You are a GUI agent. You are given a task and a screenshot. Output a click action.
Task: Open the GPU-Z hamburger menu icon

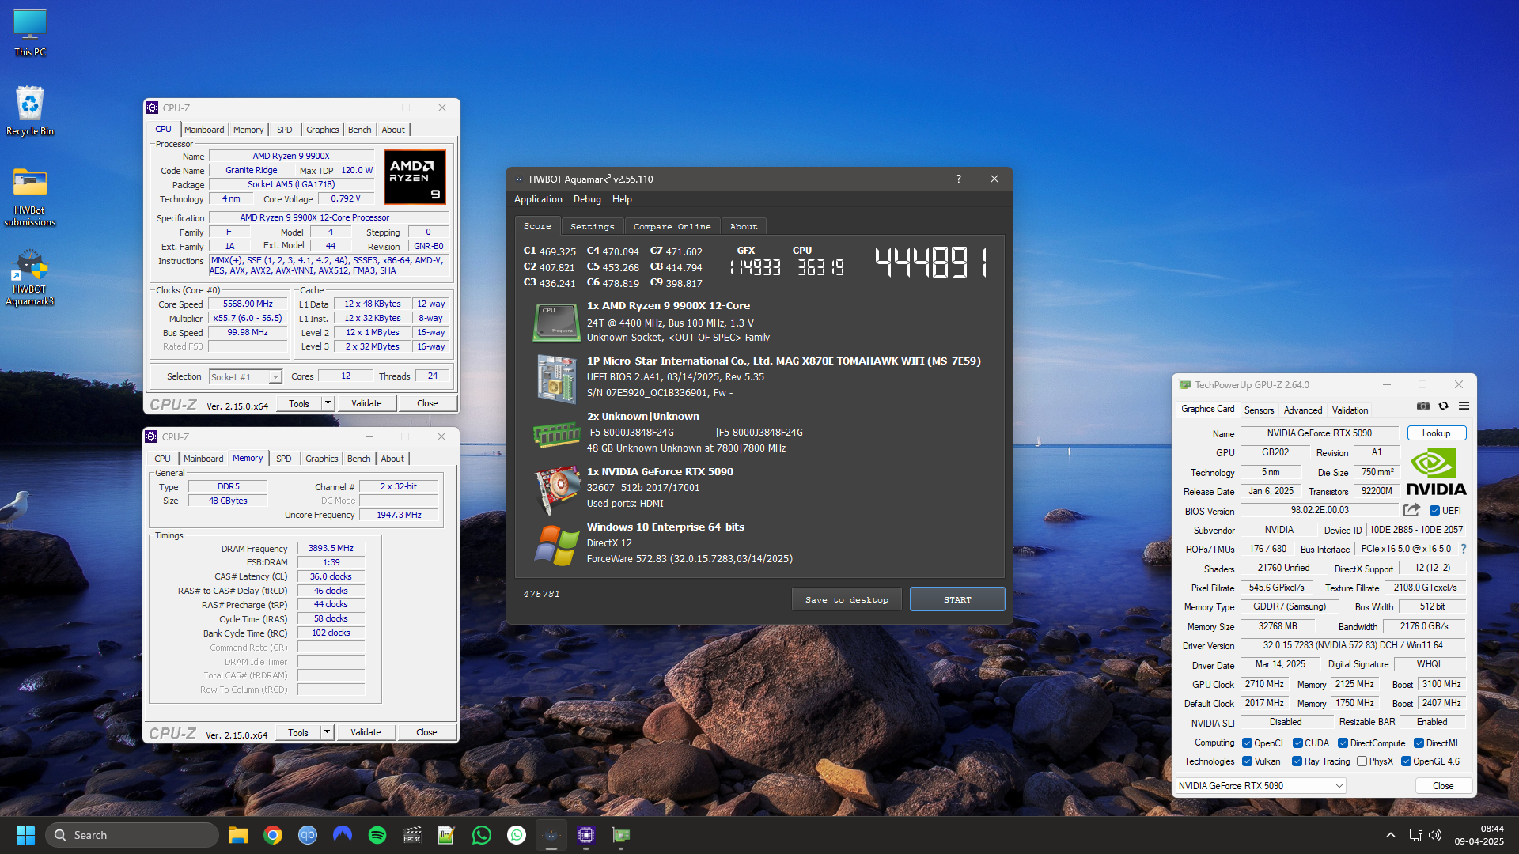pos(1464,406)
